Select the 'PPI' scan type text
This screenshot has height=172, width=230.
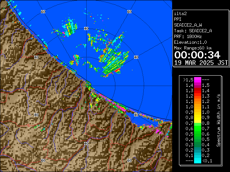pyautogui.click(x=178, y=19)
